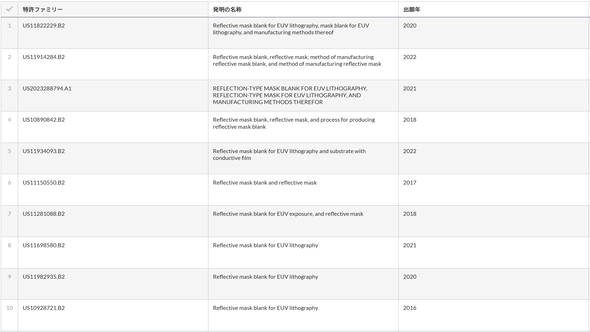Sort by the 出願年 column header
590x332 pixels.
(412, 10)
